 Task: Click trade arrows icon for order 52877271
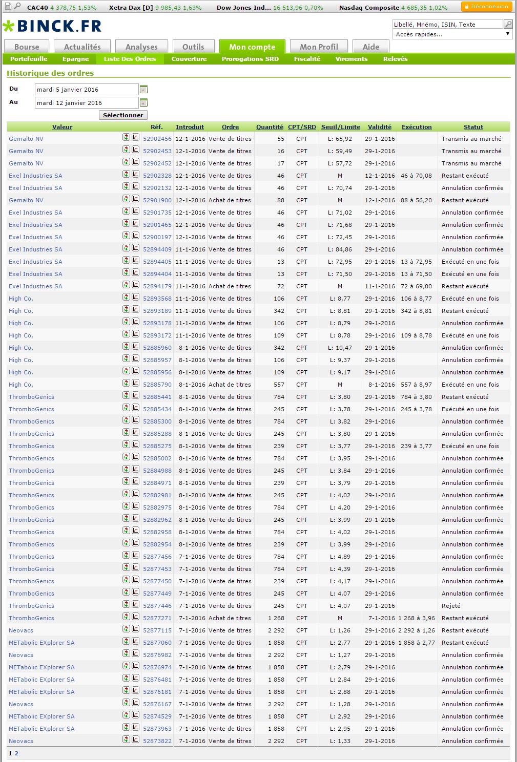(x=126, y=617)
